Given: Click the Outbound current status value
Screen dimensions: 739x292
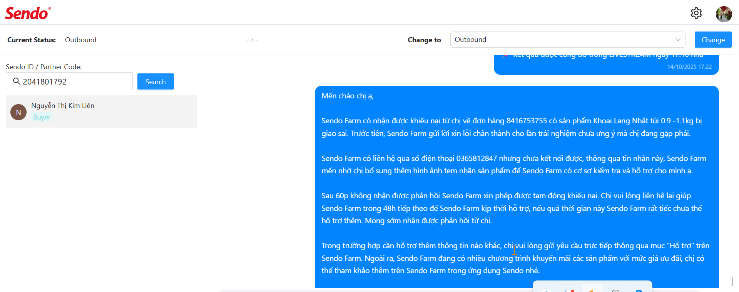Looking at the screenshot, I should 81,40.
